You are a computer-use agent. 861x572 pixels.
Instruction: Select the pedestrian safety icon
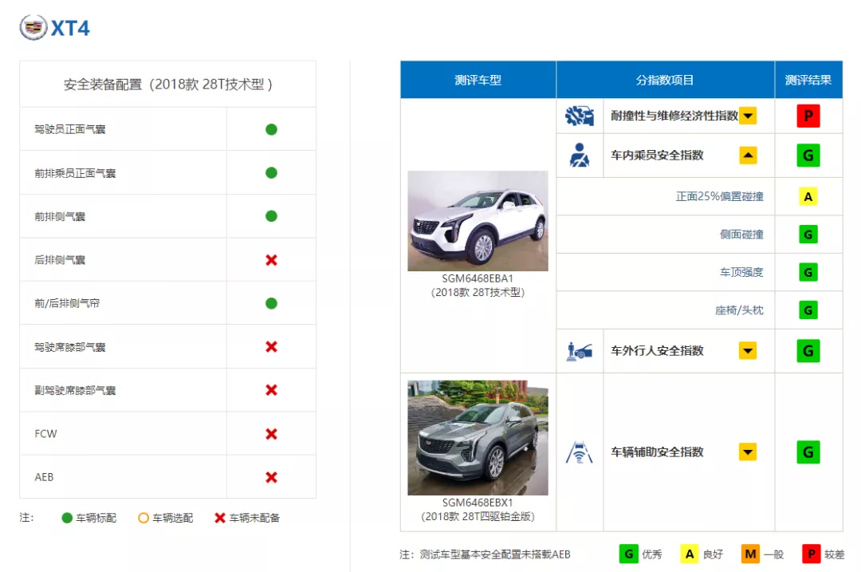(580, 350)
